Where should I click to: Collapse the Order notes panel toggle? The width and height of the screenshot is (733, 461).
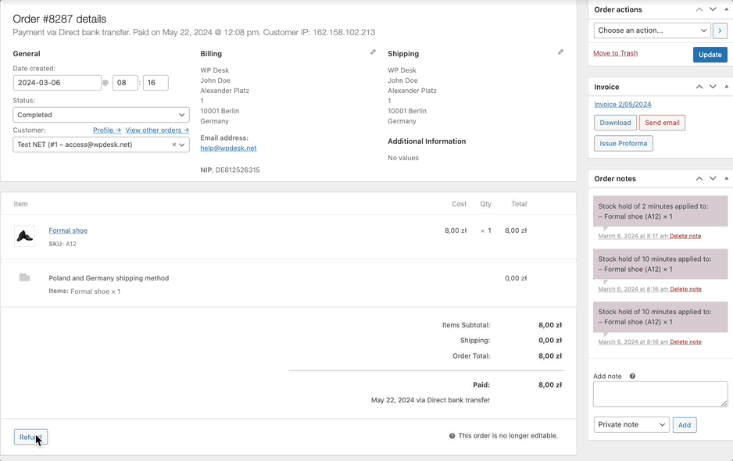coord(727,179)
